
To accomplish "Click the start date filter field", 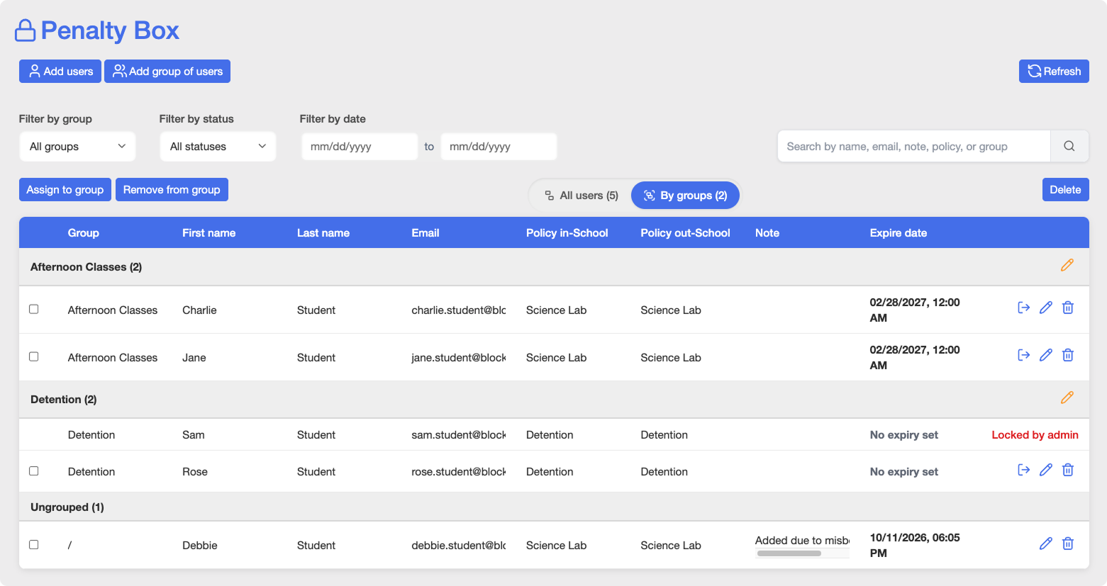I will coord(360,147).
